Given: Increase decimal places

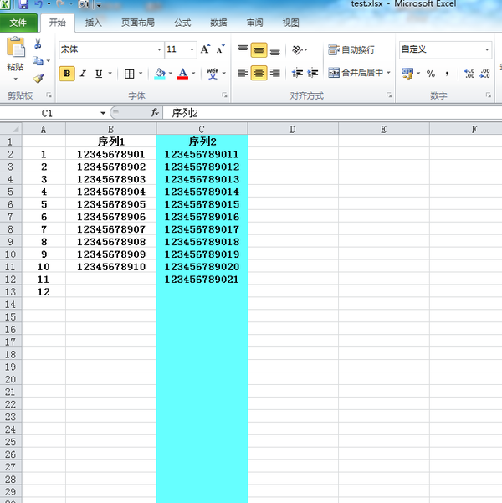Looking at the screenshot, I should click(469, 74).
